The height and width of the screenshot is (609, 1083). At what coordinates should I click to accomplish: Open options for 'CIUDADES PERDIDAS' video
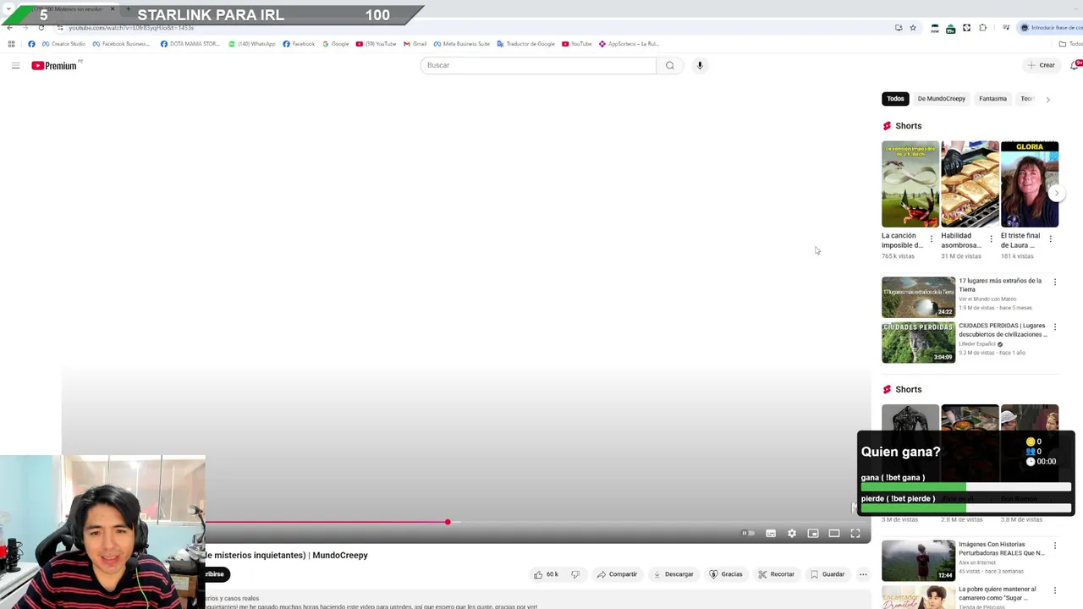click(1054, 326)
